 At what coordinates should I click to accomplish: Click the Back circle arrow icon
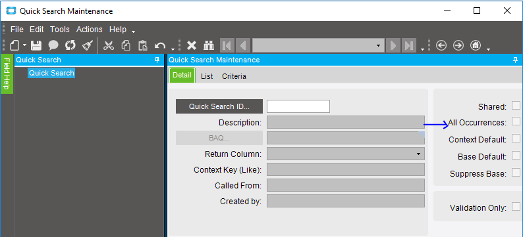pyautogui.click(x=441, y=45)
